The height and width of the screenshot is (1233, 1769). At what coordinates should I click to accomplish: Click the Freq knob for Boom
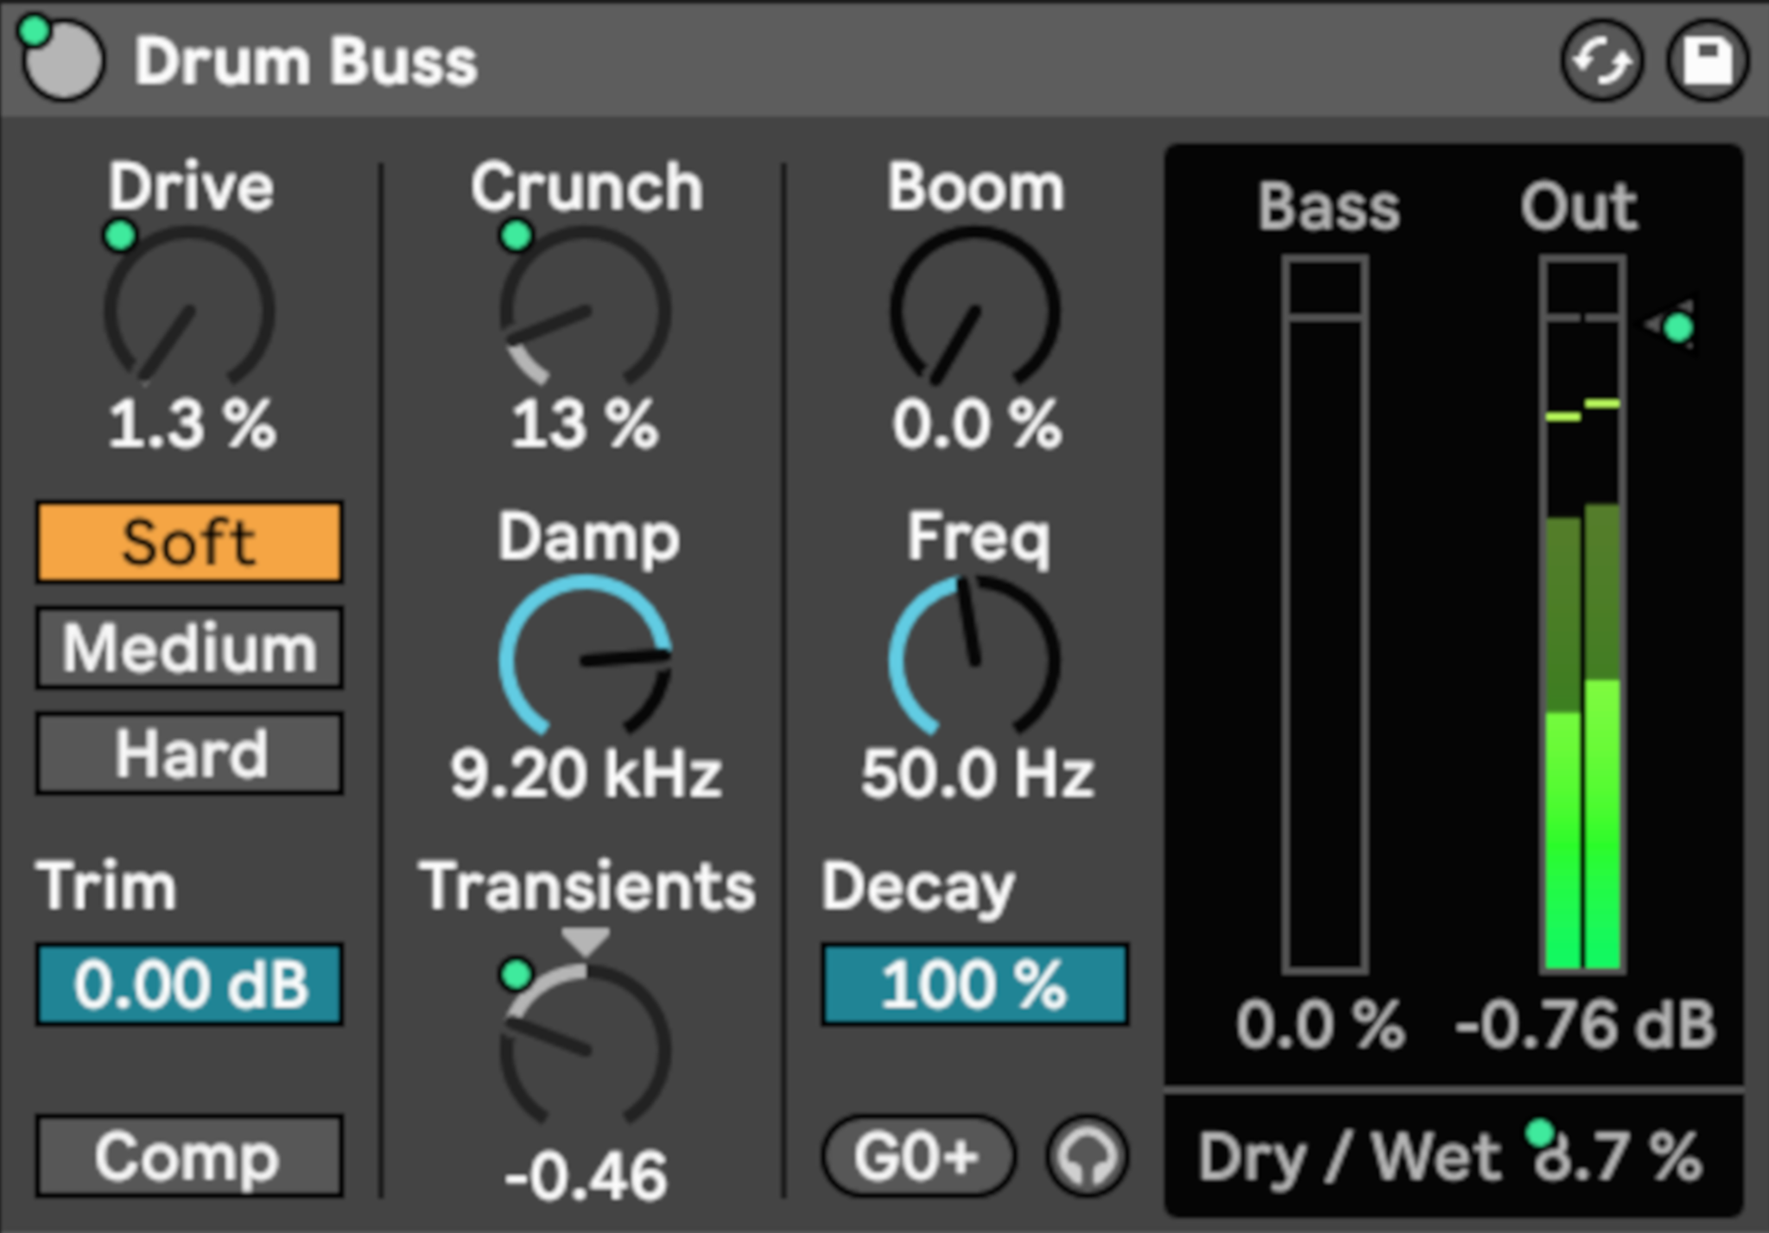(x=975, y=661)
